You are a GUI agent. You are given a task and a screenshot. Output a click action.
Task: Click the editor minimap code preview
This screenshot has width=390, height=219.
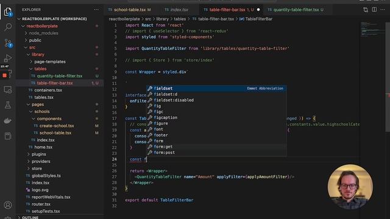(372, 29)
